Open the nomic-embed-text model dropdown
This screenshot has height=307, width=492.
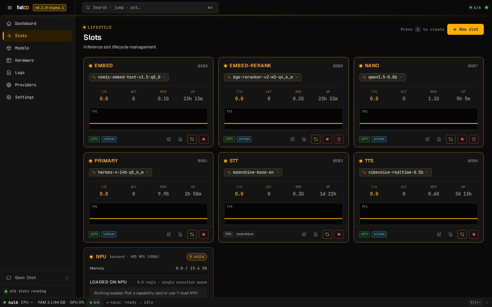[x=129, y=77]
